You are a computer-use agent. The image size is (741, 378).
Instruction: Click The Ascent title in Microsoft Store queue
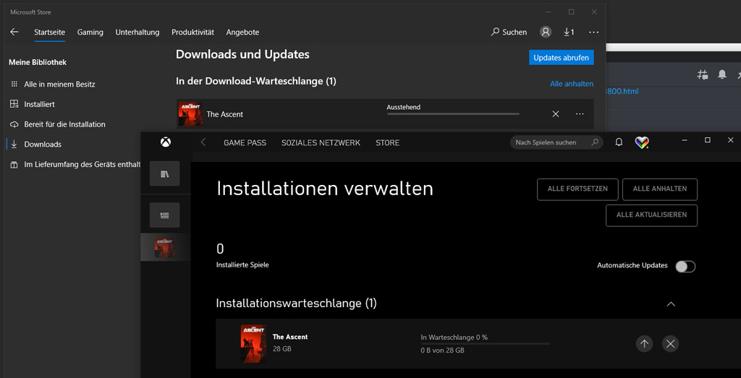pos(225,114)
